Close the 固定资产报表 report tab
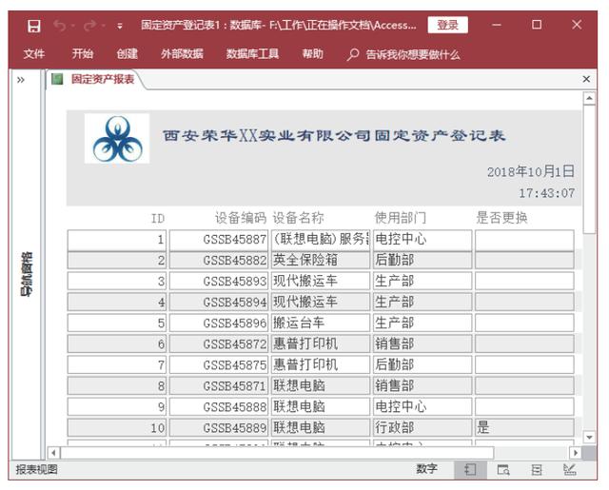This screenshot has width=609, height=490. [x=586, y=79]
